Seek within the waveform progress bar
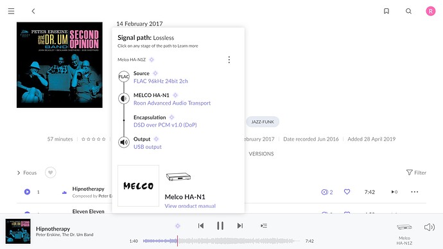Screen dimensions: 443x249 pos(221,241)
